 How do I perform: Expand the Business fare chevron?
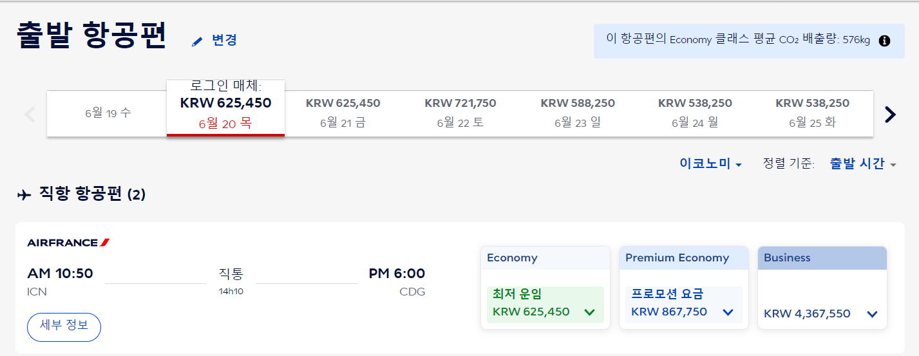coord(872,314)
